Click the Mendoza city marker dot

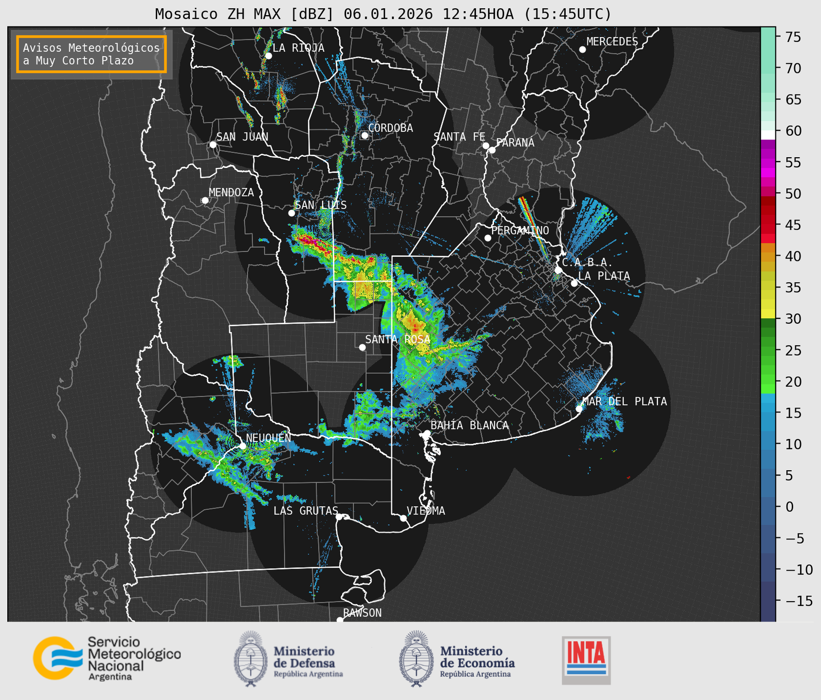(205, 200)
